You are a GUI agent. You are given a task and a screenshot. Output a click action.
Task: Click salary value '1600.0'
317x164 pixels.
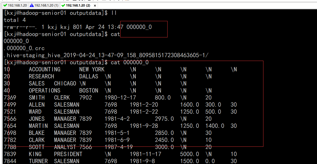190,105
